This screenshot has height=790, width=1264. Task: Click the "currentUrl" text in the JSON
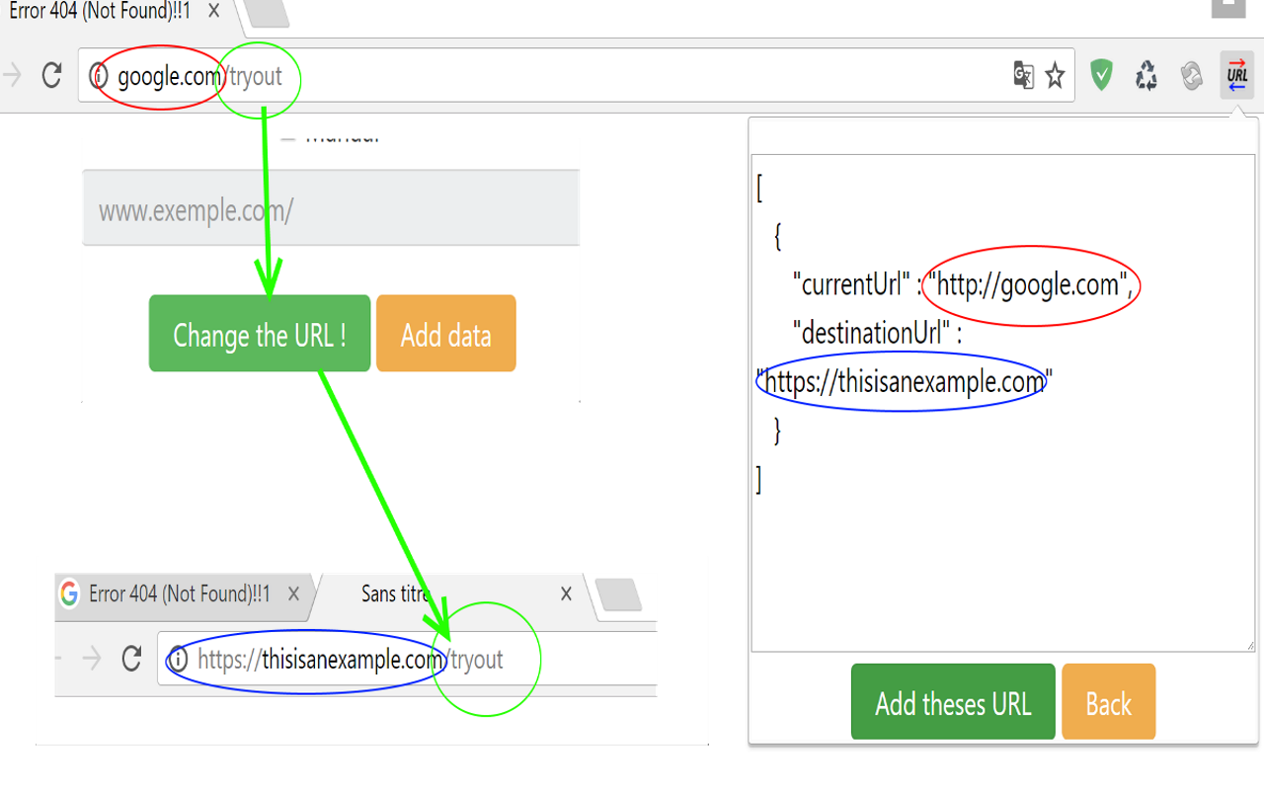pyautogui.click(x=850, y=285)
